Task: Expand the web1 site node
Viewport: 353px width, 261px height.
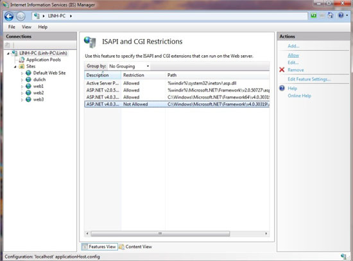Action: click(22, 87)
